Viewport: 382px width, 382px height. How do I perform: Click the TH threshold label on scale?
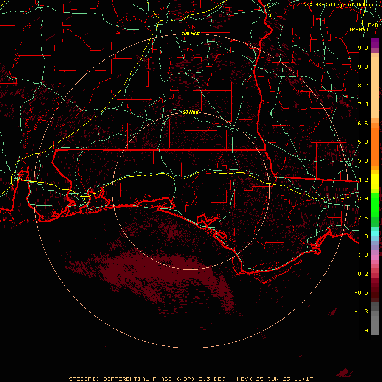point(365,331)
